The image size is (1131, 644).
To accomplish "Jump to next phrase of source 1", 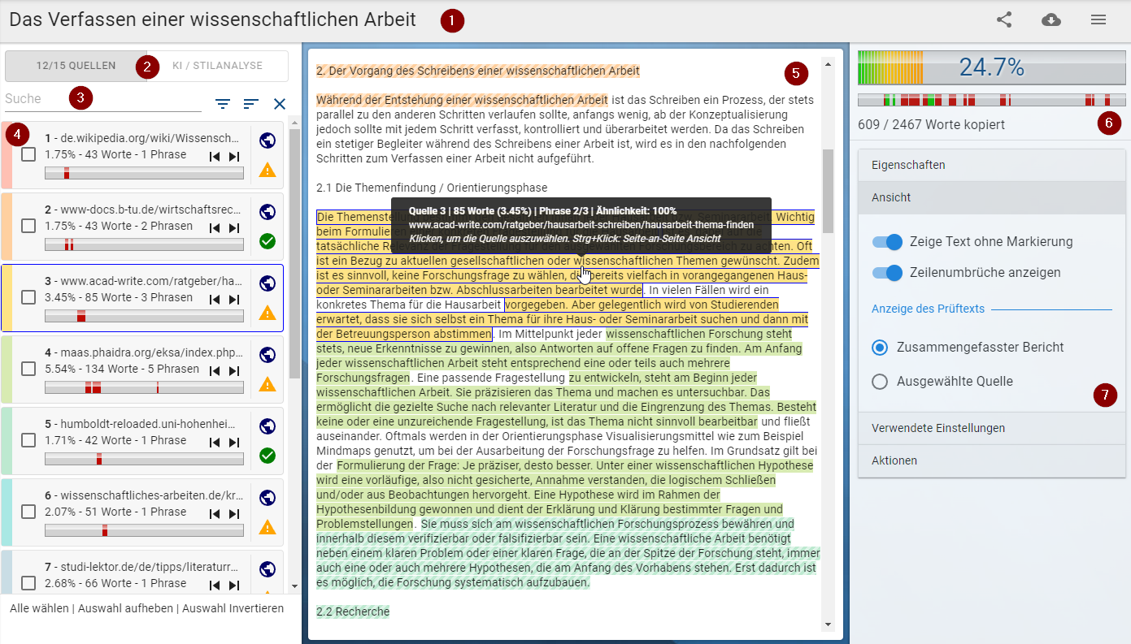I will 234,157.
